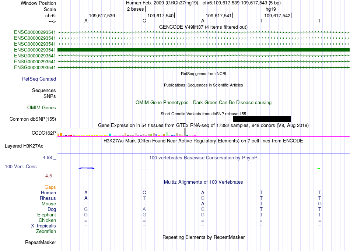Select the Zebrafish species label
This screenshot has height=251, width=350.
pyautogui.click(x=46, y=231)
